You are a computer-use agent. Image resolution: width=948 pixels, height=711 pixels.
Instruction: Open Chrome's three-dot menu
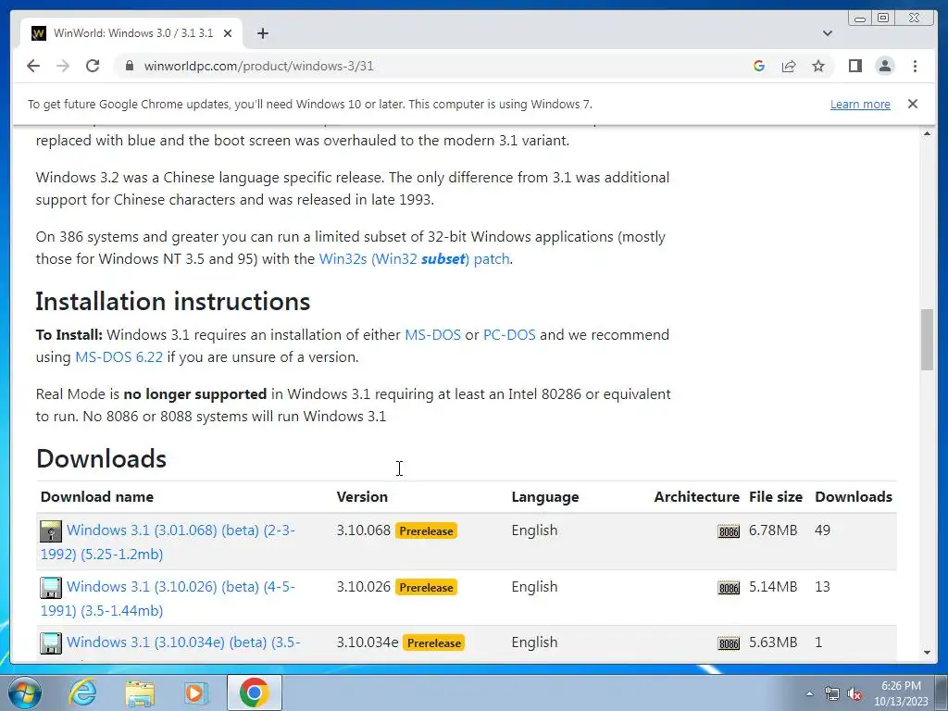(x=915, y=66)
